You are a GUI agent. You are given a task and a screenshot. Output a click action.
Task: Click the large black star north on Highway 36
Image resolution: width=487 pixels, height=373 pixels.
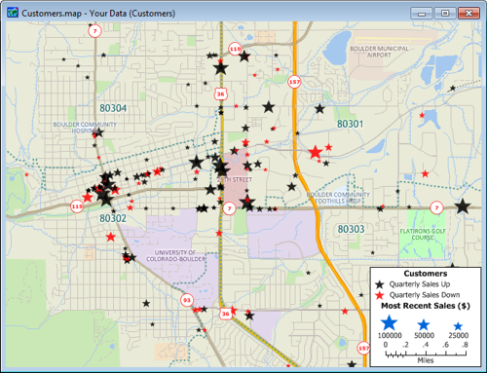pyautogui.click(x=221, y=68)
